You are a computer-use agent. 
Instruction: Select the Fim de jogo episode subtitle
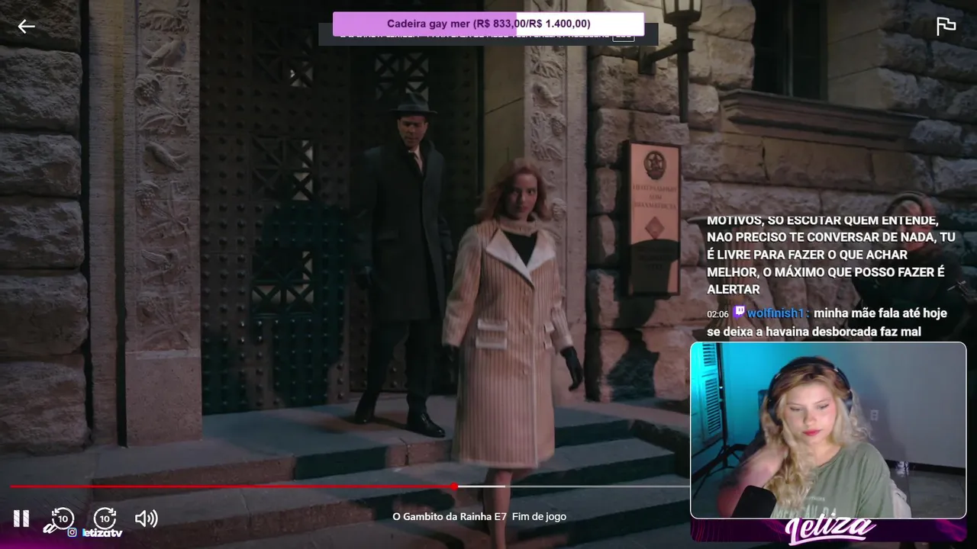(x=539, y=516)
